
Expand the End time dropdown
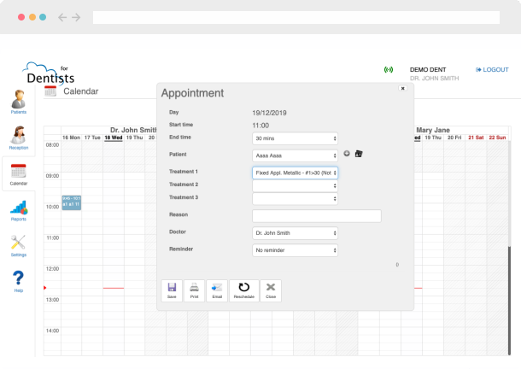point(295,138)
